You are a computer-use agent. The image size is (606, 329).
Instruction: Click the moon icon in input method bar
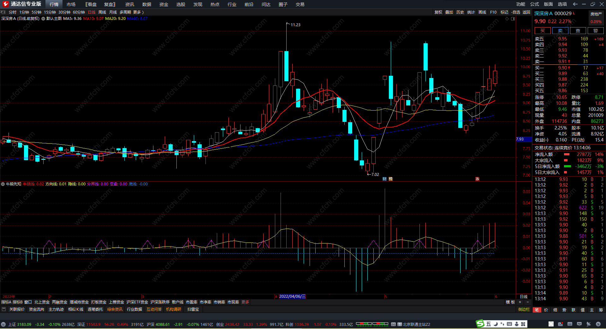tap(496, 324)
